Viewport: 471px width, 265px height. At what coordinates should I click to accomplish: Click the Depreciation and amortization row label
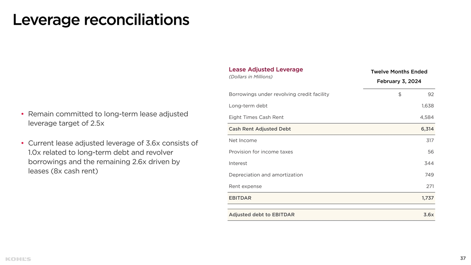(x=265, y=175)
